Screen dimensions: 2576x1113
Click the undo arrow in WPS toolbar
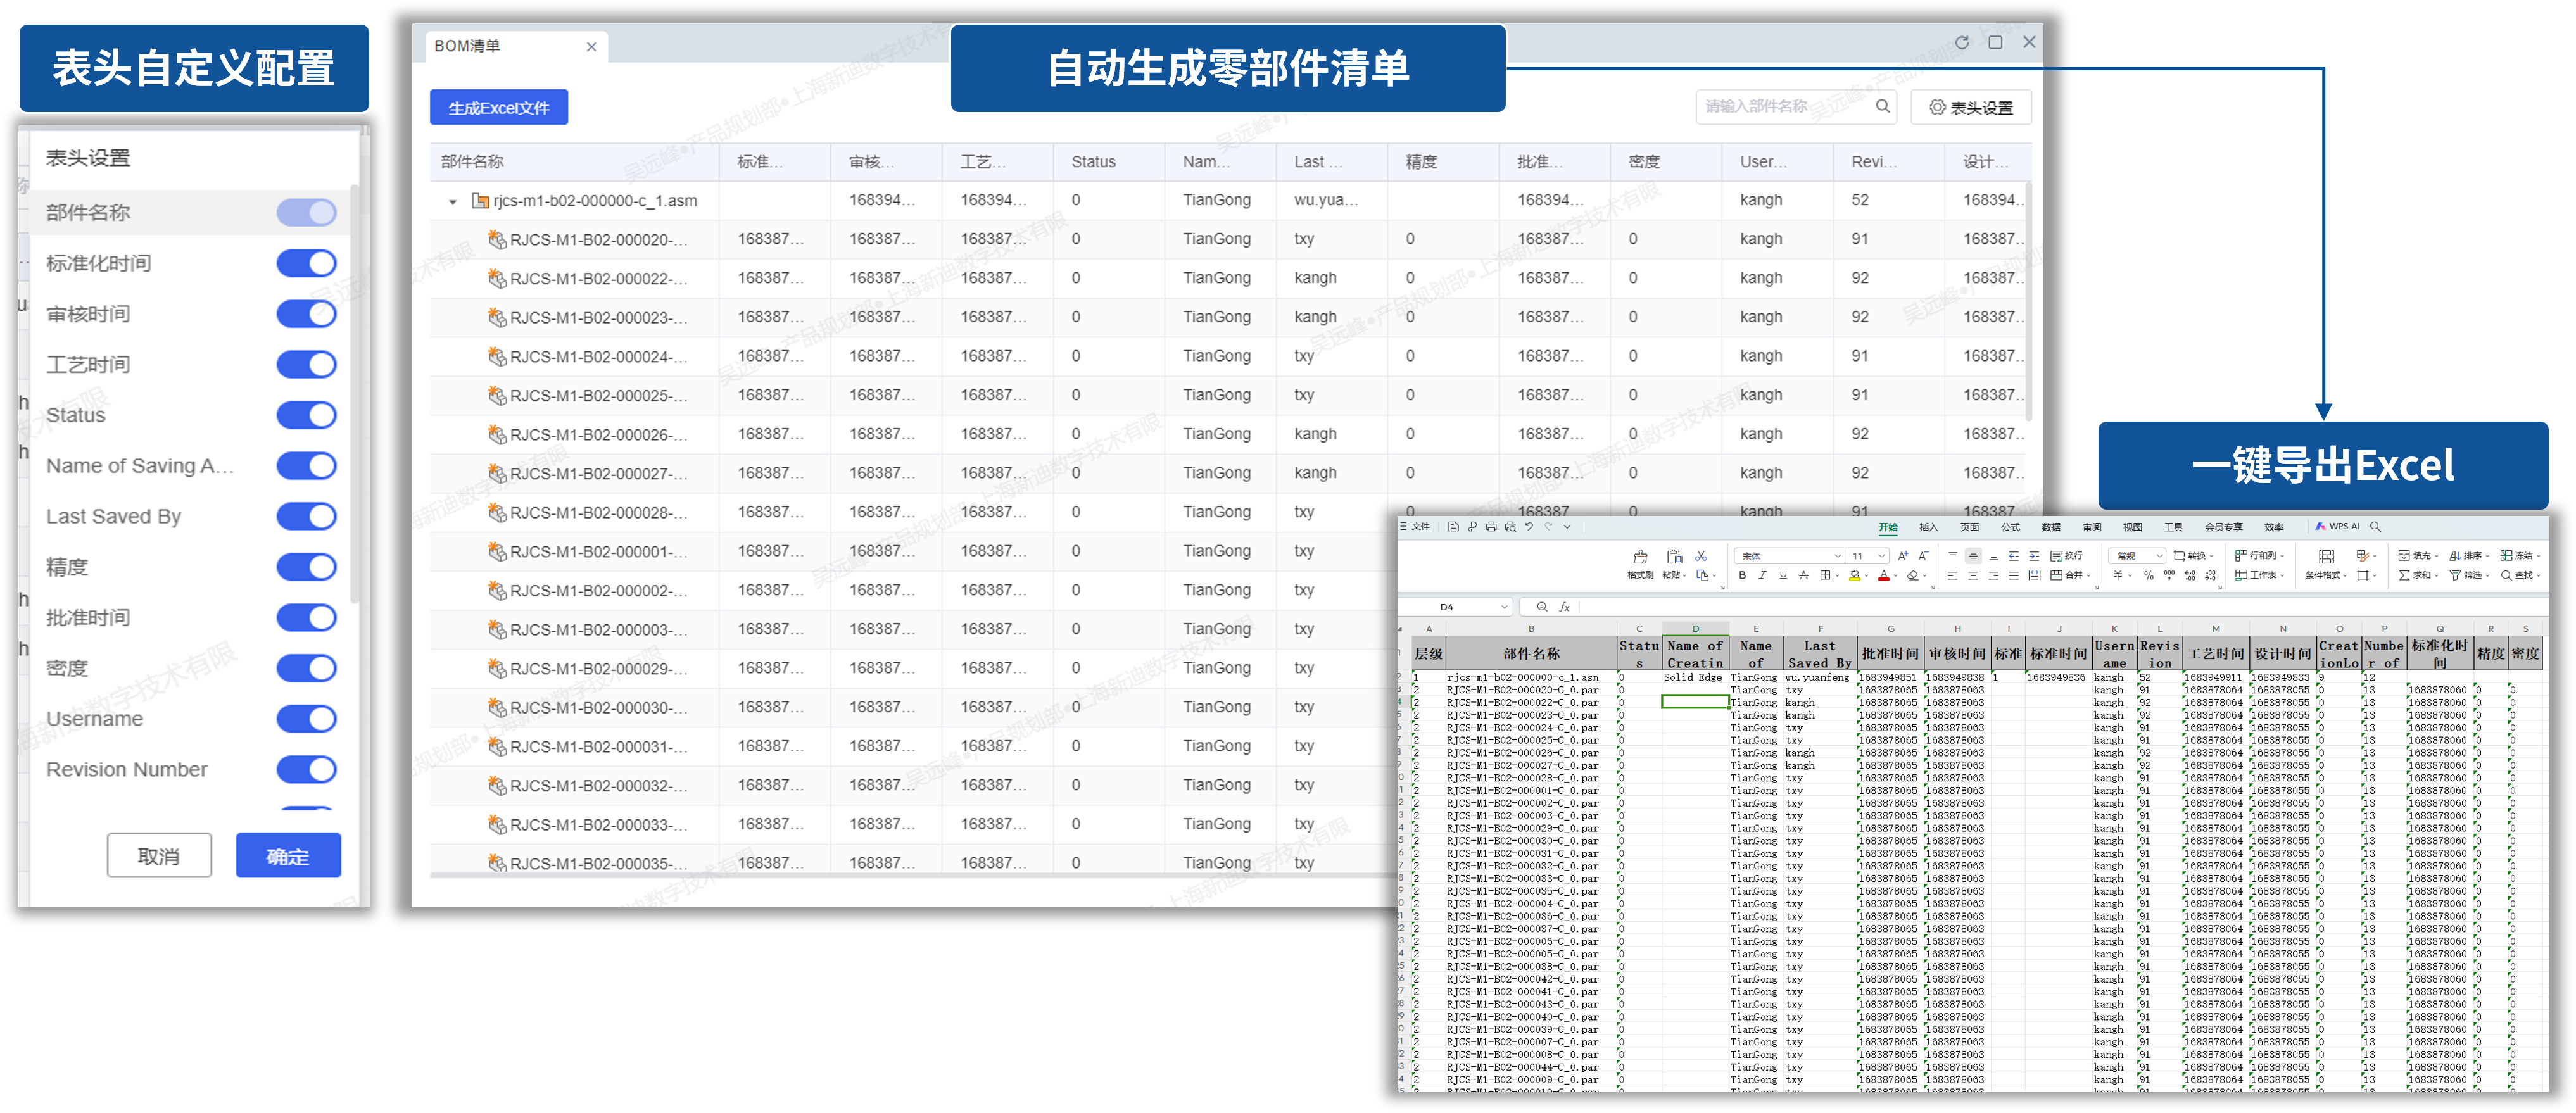pyautogui.click(x=1530, y=527)
